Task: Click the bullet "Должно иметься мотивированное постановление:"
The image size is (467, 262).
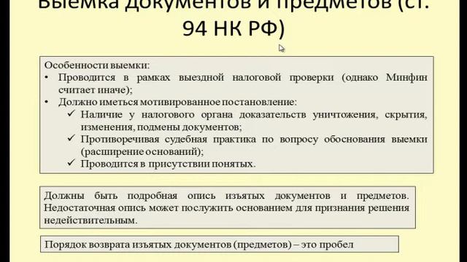Action: 177,102
